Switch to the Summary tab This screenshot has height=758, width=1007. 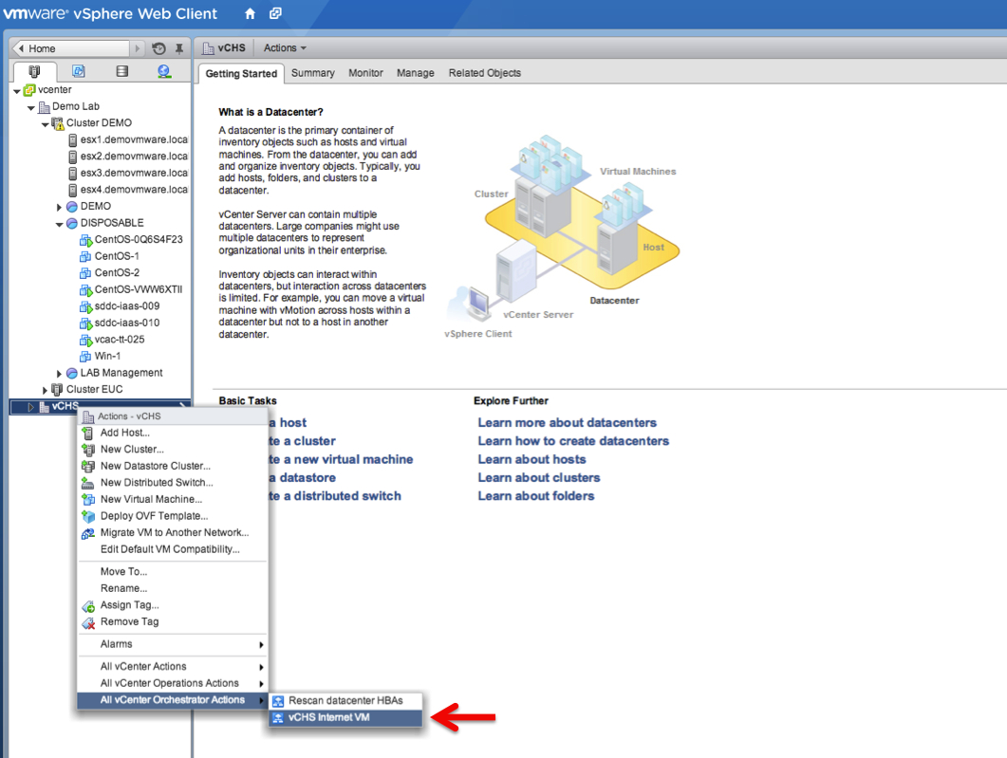click(313, 73)
